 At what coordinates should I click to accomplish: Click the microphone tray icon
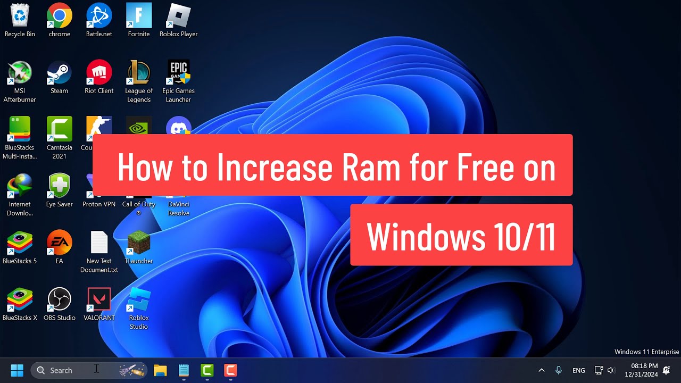pos(559,370)
